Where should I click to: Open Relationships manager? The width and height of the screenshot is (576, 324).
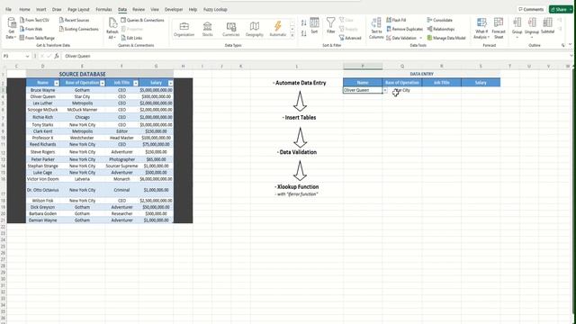tap(441, 29)
